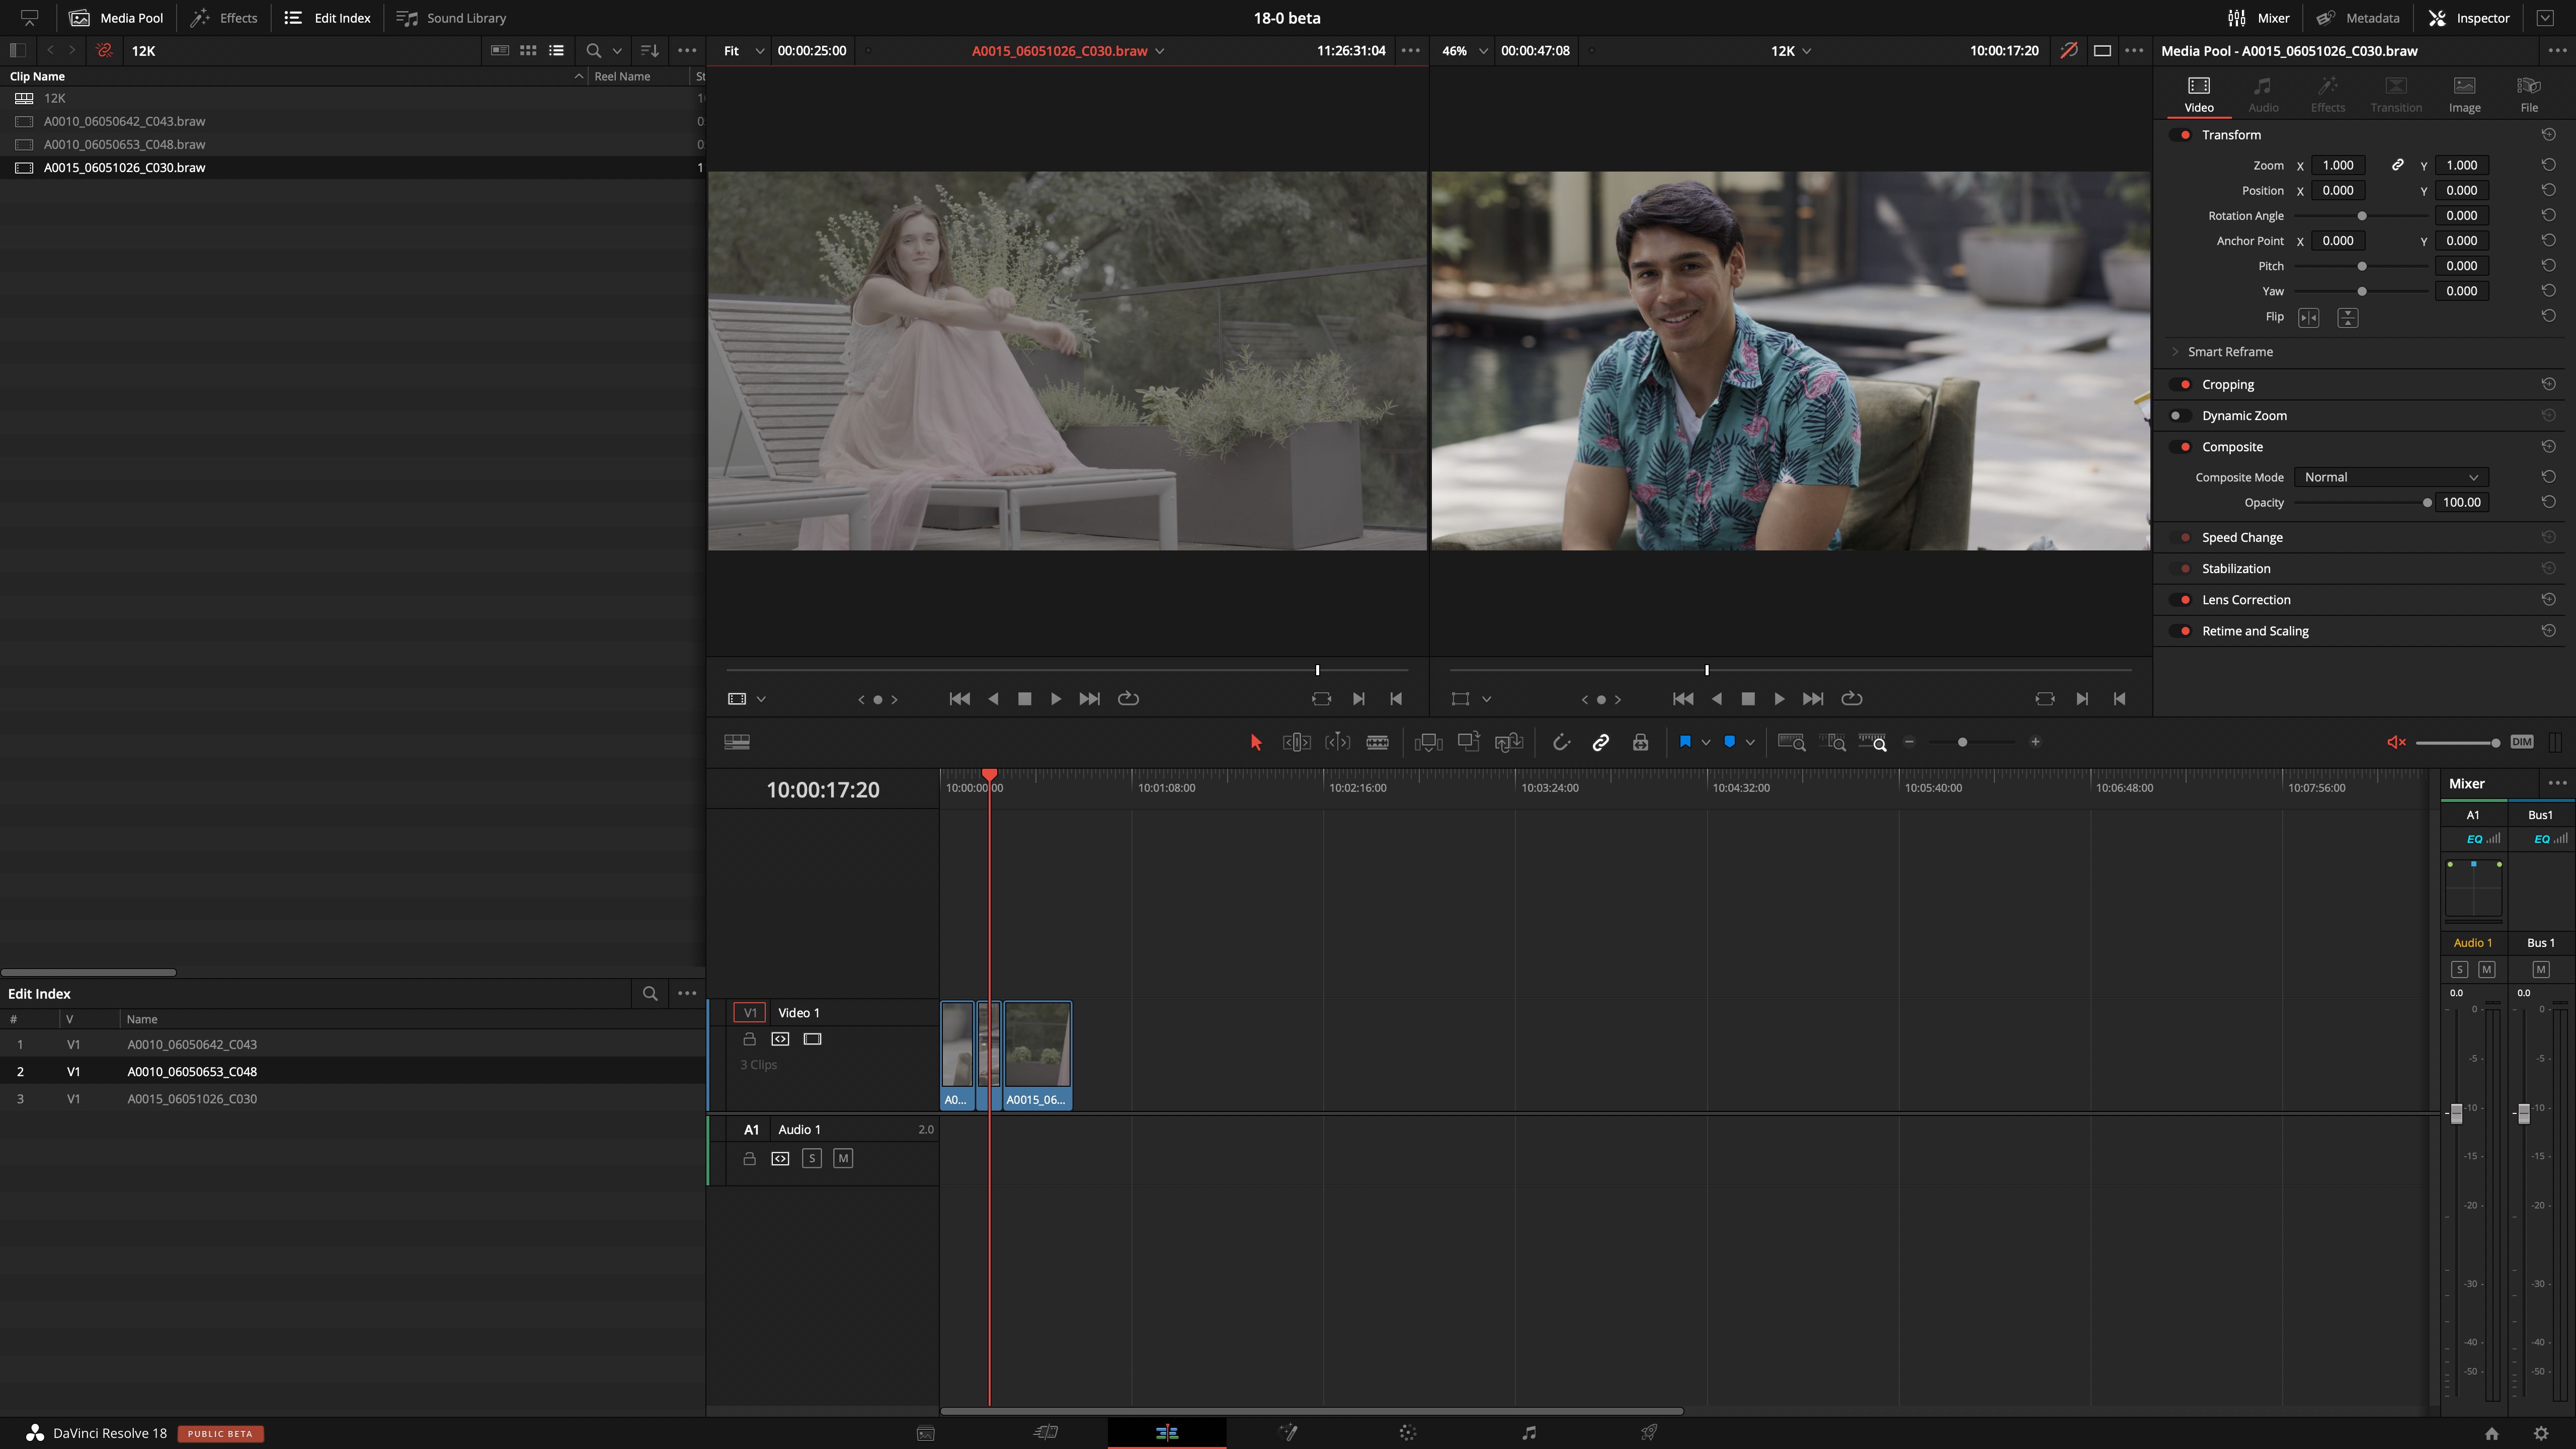Toggle Transform enable switch
The height and width of the screenshot is (1449, 2576).
2181,135
